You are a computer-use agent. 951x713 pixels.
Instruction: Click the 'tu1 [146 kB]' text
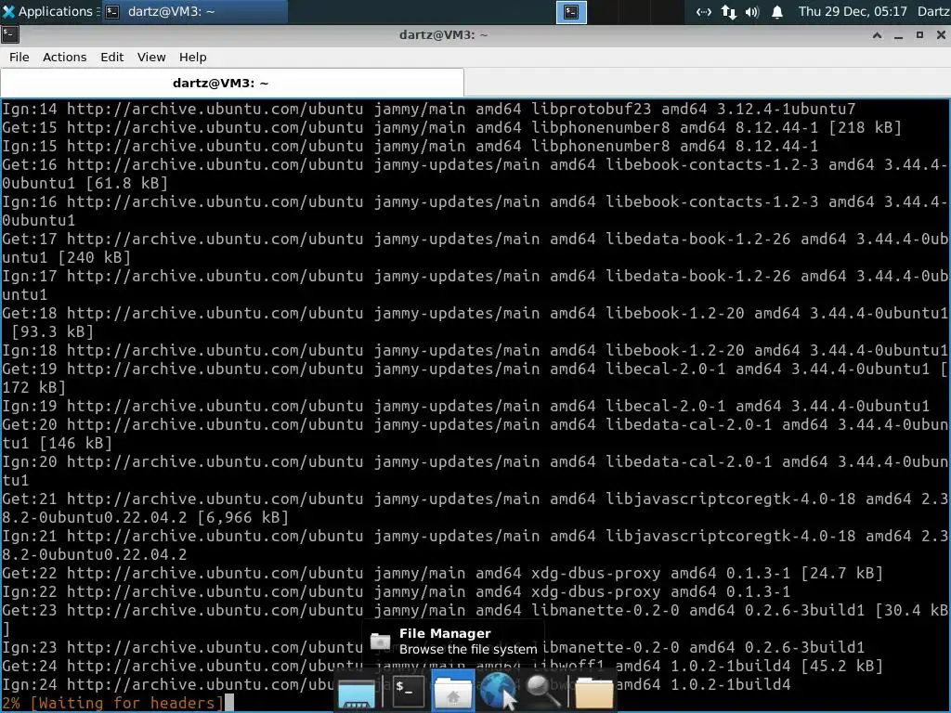tap(57, 443)
